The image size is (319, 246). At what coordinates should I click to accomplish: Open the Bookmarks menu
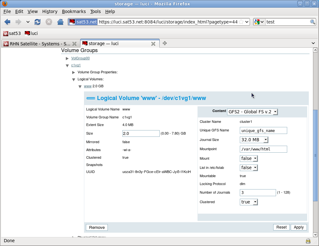[x=74, y=11]
